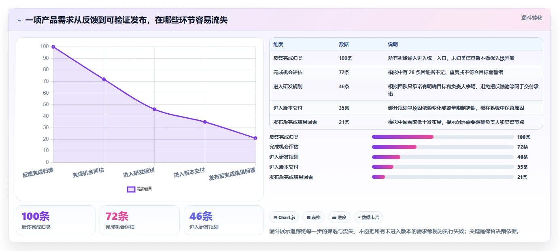The image size is (559, 251).
Task: Click the 进入研发规划 progress bar
Action: click(x=443, y=157)
